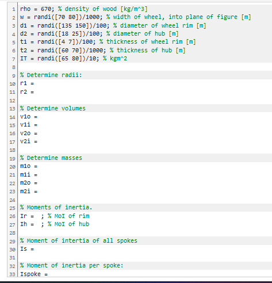The image size is (272, 283).
Task: Click the '% width of wheel, into plane of figure [m]' comment
Action: coord(179,17)
